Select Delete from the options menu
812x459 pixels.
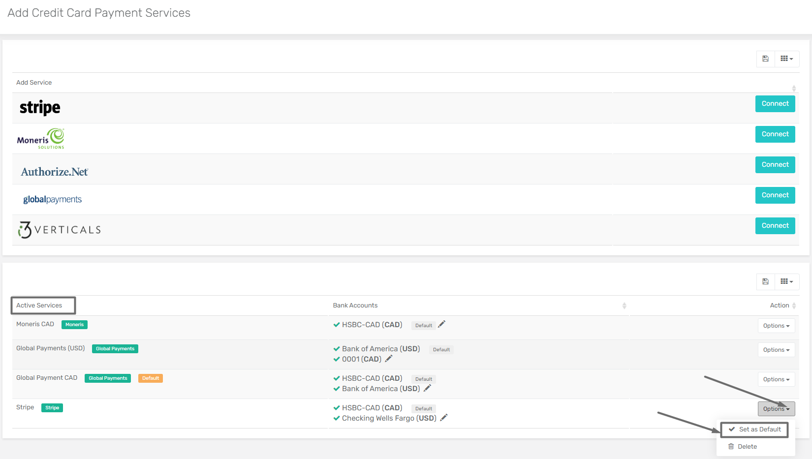[743, 447]
